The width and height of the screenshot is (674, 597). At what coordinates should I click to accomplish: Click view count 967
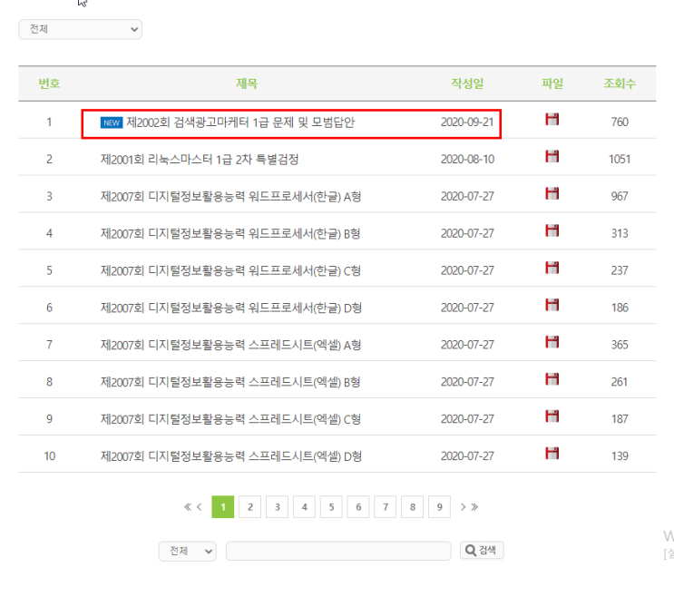620,196
